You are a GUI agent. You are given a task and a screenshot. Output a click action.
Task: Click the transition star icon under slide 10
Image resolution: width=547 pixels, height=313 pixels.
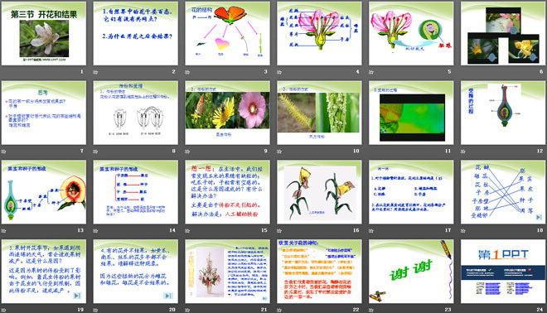click(279, 152)
